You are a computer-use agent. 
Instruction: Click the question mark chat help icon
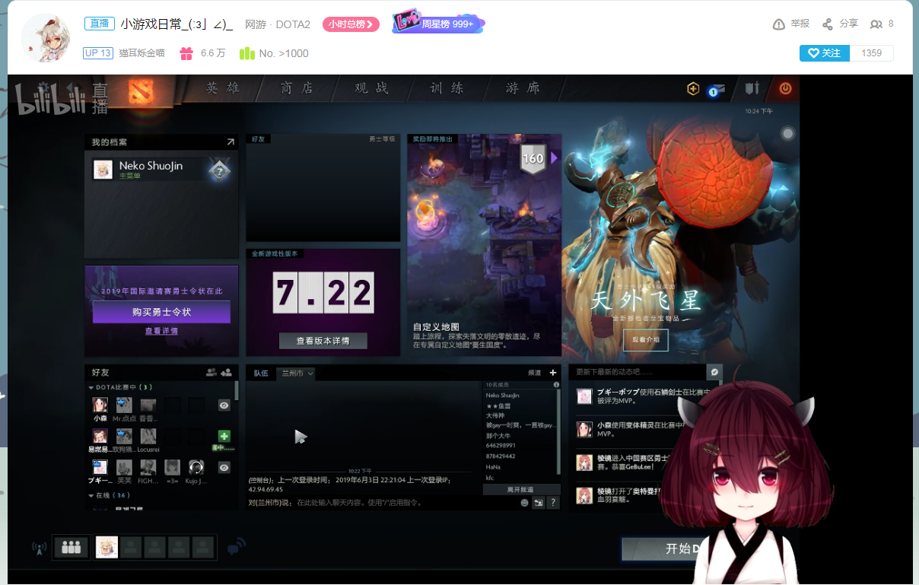[553, 503]
